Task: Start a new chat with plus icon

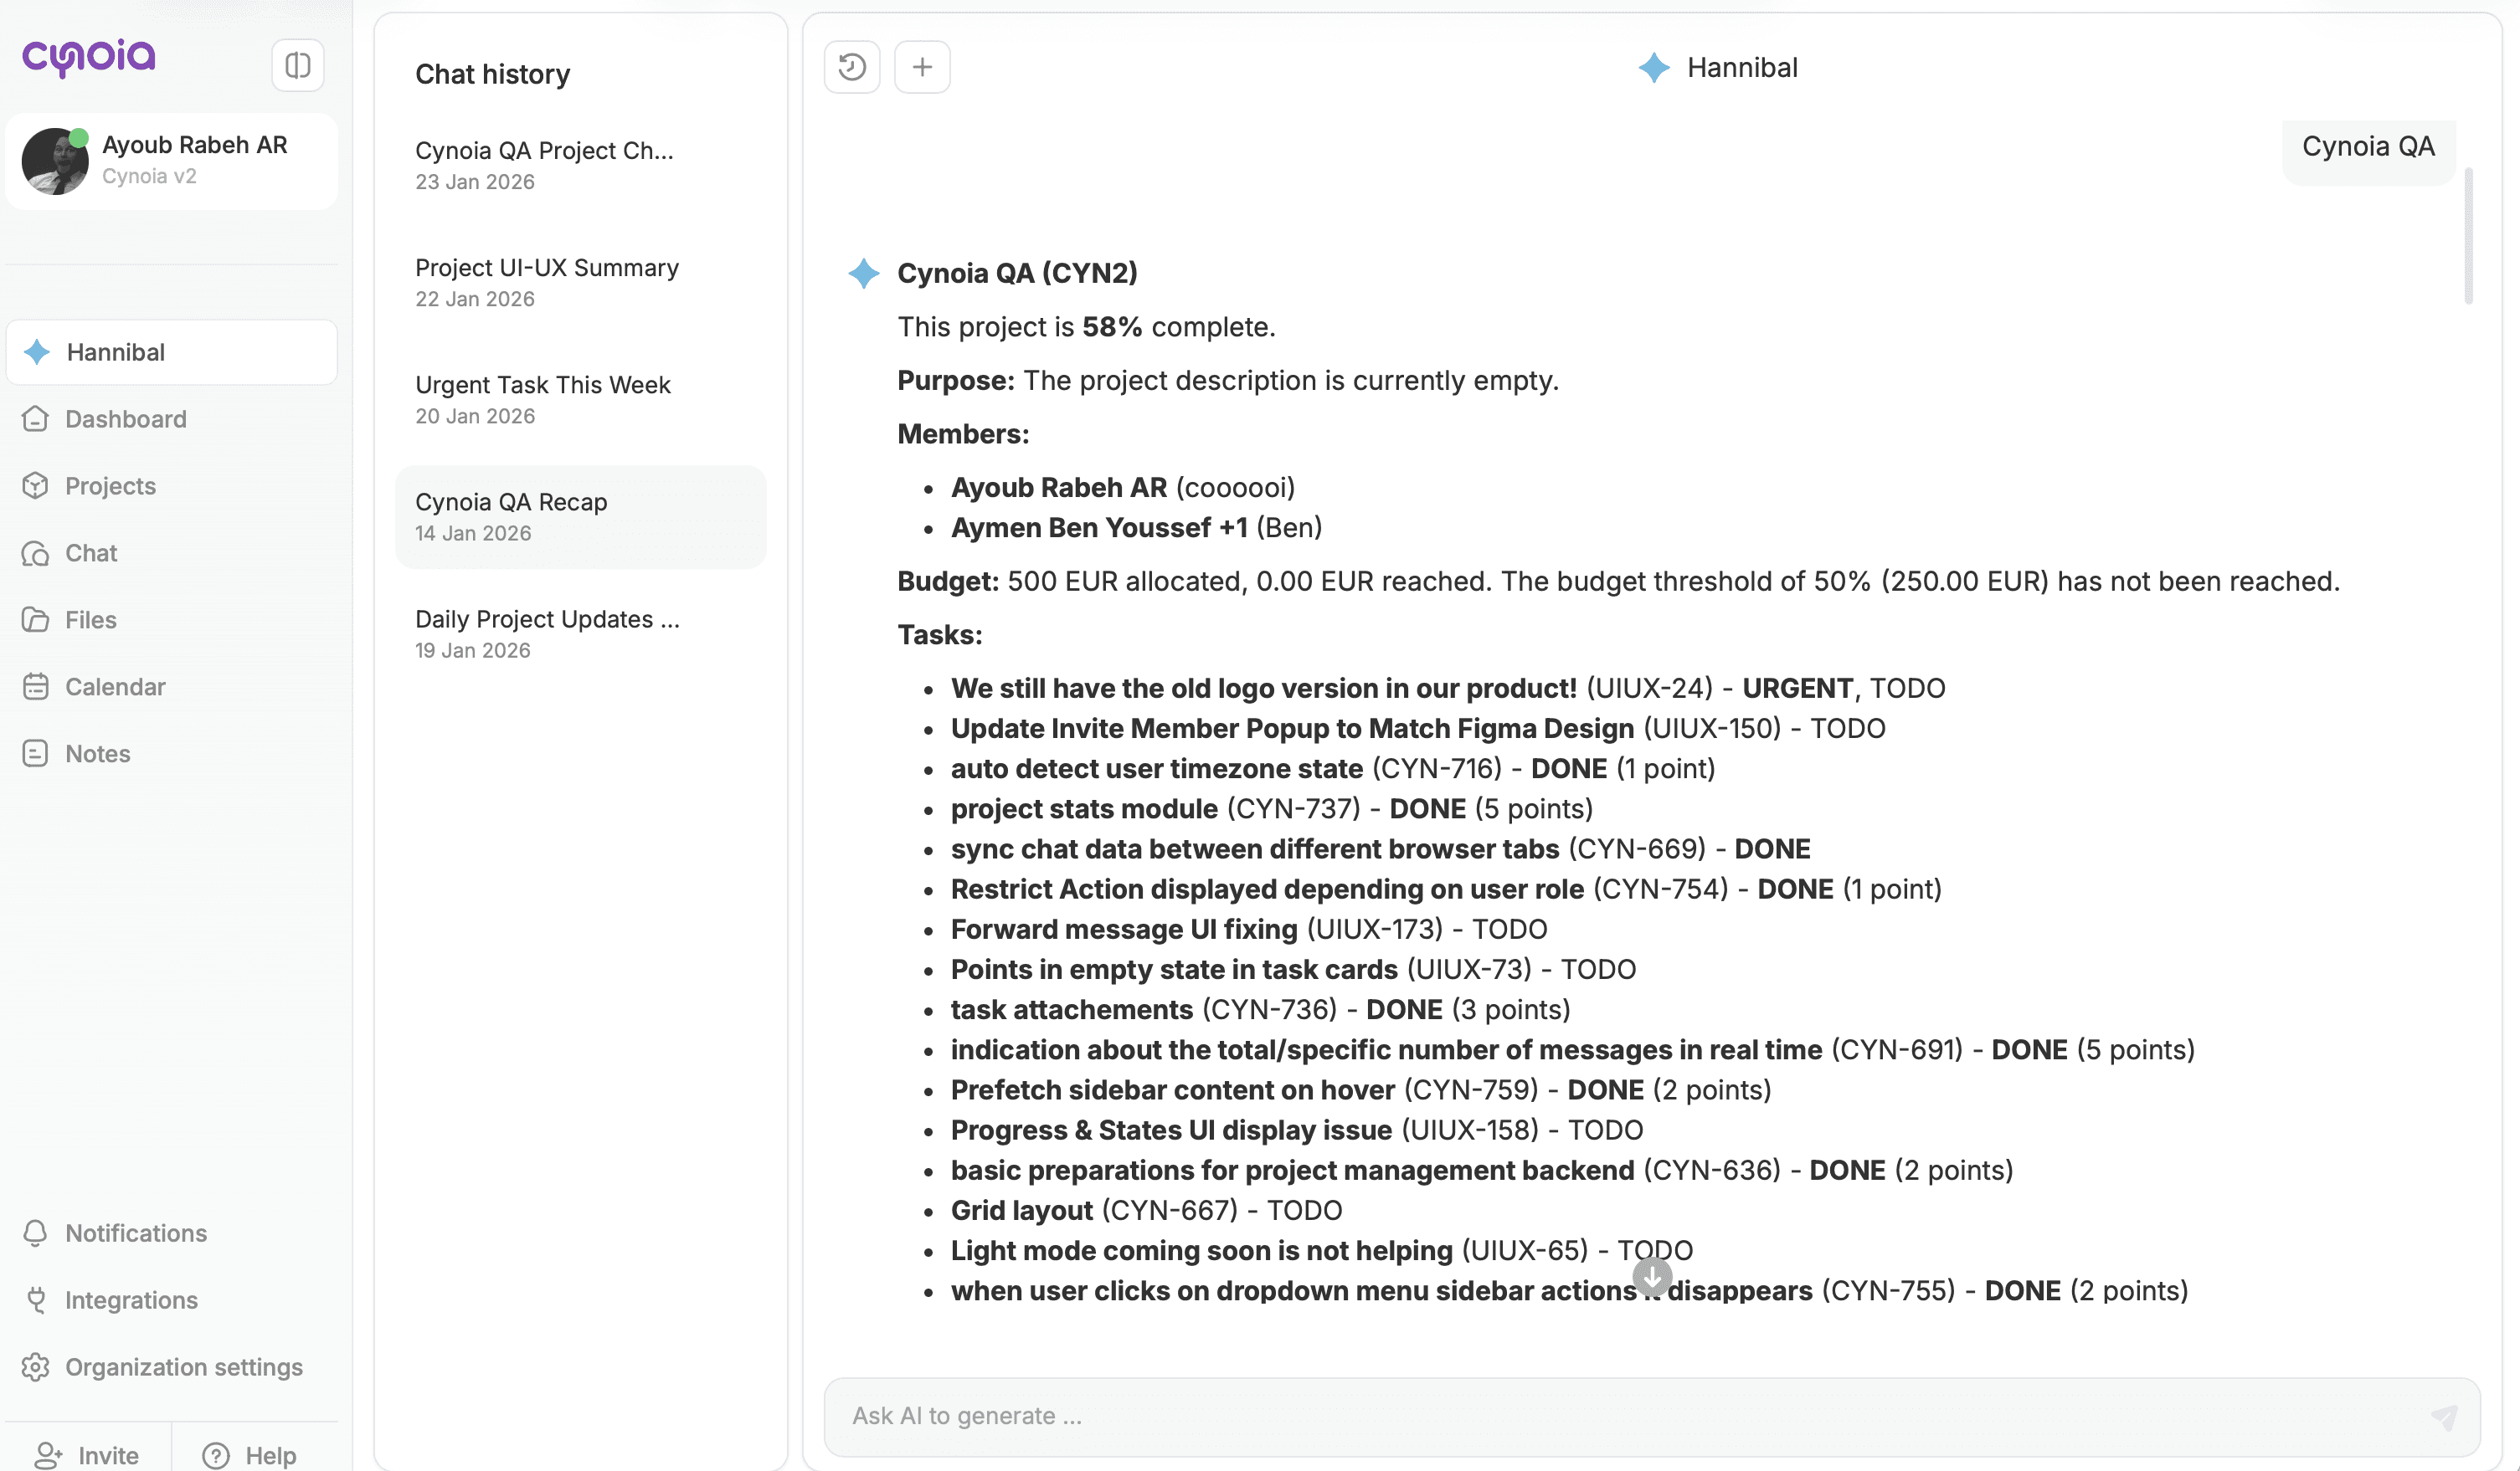Action: tap(921, 67)
